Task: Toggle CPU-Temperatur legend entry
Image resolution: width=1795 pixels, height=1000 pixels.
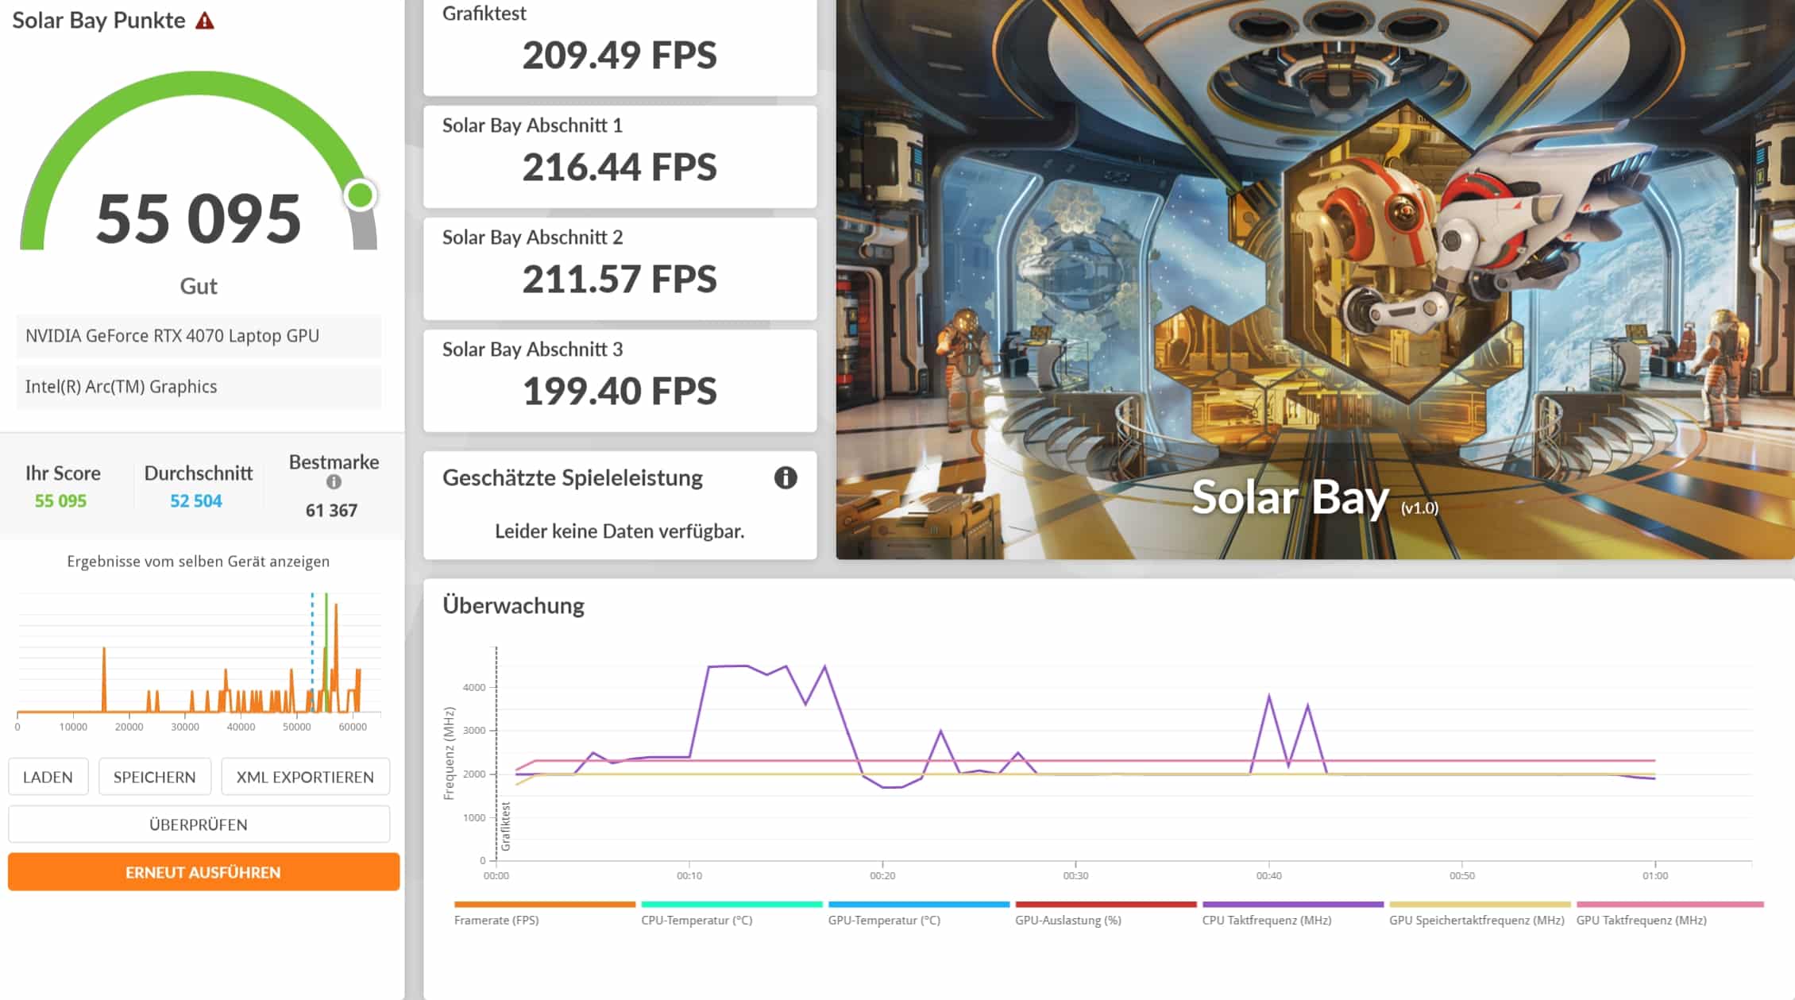Action: tap(697, 920)
